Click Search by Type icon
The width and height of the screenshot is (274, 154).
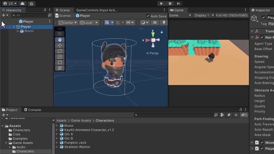click(x=222, y=115)
